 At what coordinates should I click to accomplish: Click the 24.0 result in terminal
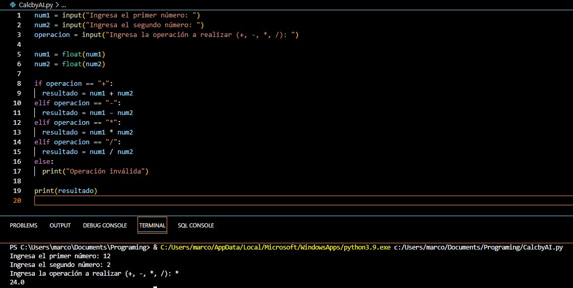pos(17,282)
